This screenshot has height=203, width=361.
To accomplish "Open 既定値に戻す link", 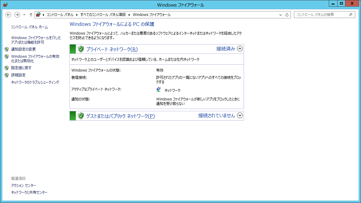I will [x=21, y=68].
